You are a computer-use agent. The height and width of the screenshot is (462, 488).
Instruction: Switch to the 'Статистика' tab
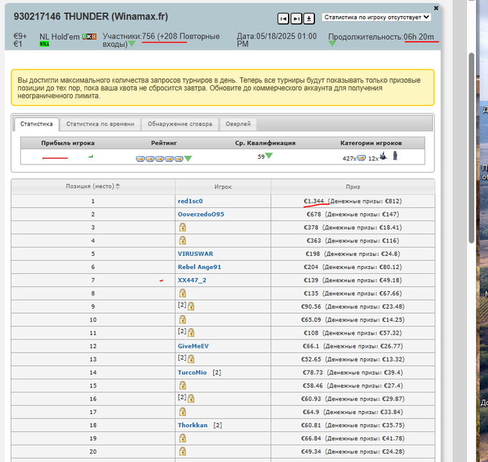[36, 124]
